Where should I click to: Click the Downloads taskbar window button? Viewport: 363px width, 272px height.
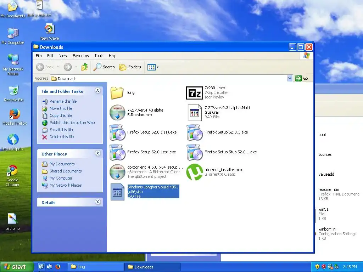pyautogui.click(x=152, y=267)
